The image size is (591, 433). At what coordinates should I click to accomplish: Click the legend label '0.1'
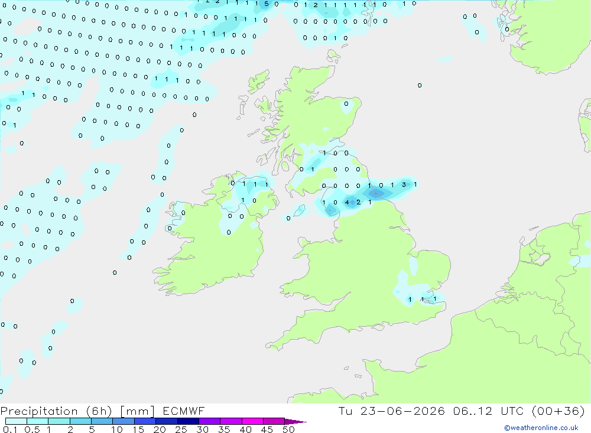pos(10,429)
